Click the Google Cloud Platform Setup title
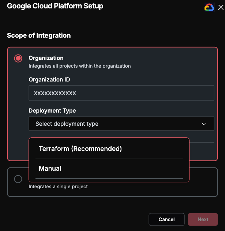The width and height of the screenshot is (225, 231). pyautogui.click(x=55, y=6)
